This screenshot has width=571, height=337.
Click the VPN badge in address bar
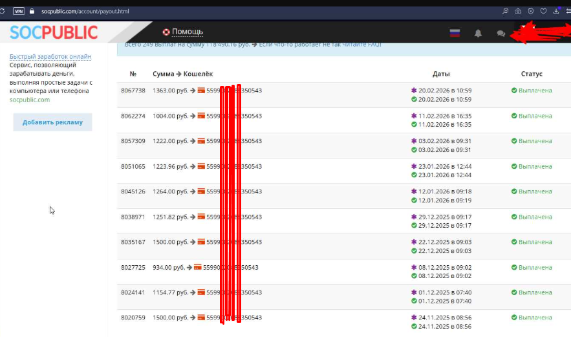tap(18, 11)
